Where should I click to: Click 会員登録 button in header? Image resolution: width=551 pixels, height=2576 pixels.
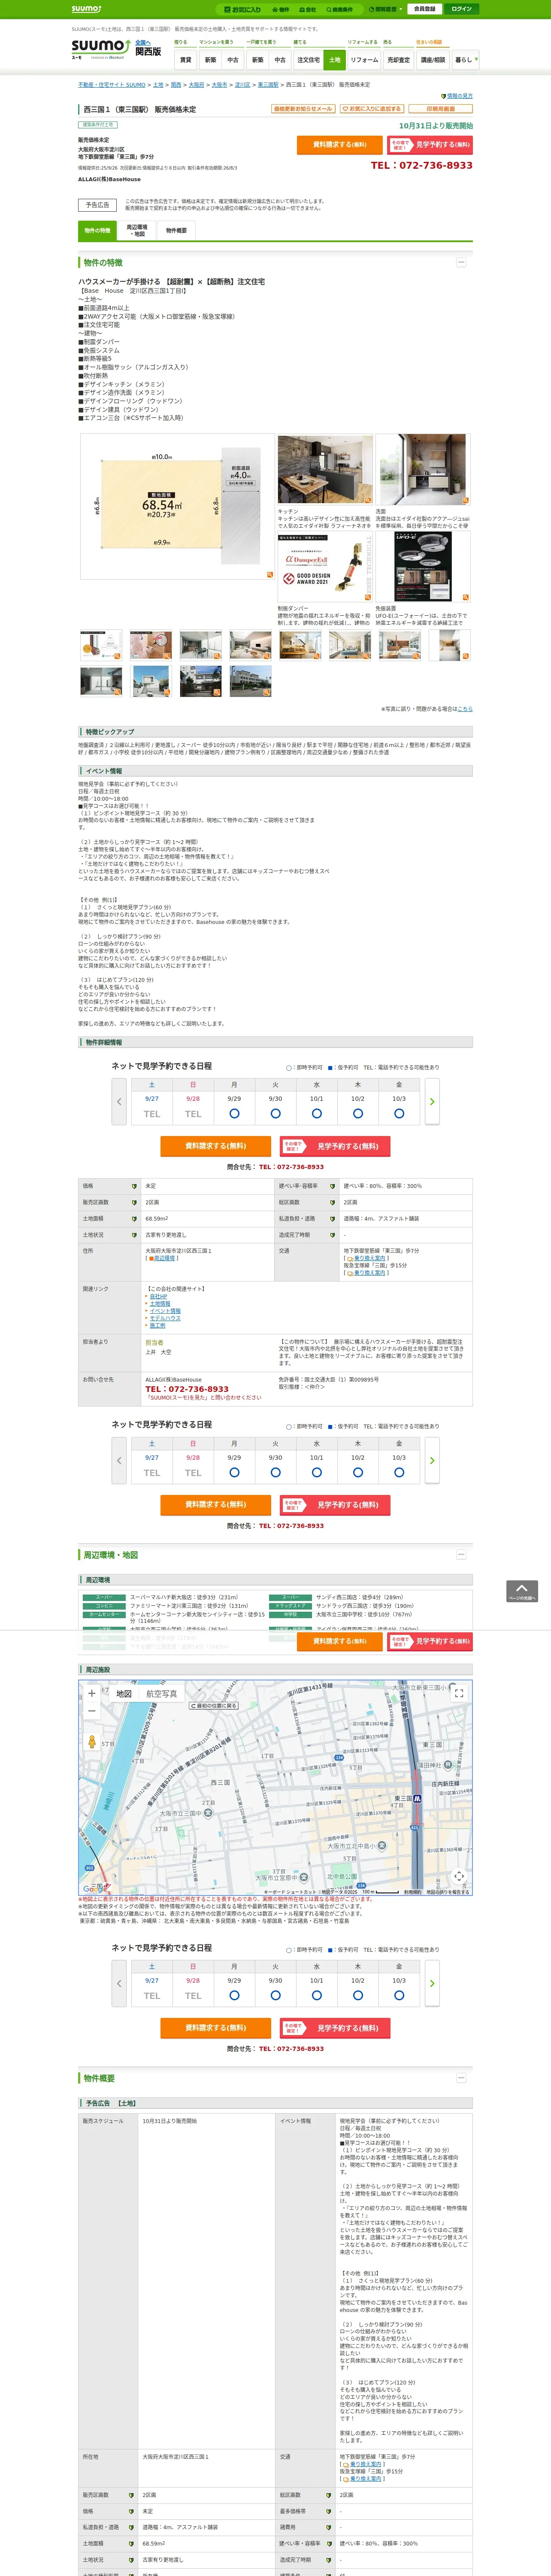tap(424, 9)
